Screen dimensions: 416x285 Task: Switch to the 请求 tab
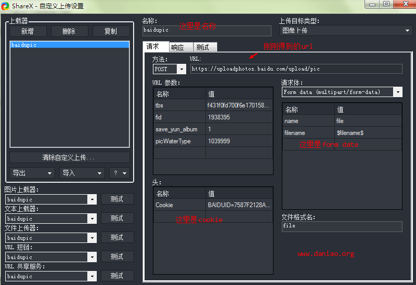point(155,47)
